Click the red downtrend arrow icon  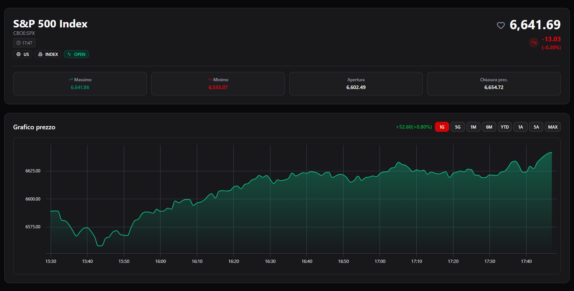tap(534, 43)
